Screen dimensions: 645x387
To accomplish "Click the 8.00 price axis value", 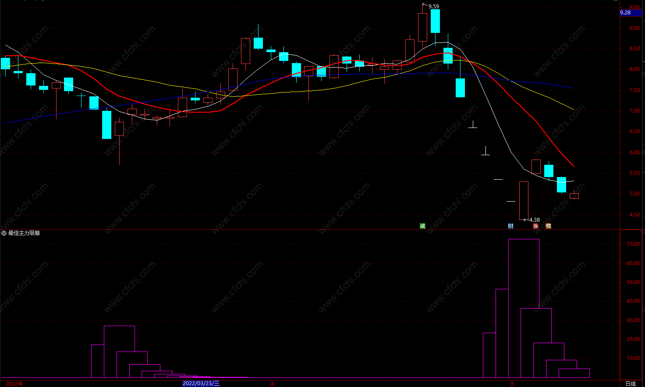I will pyautogui.click(x=634, y=69).
